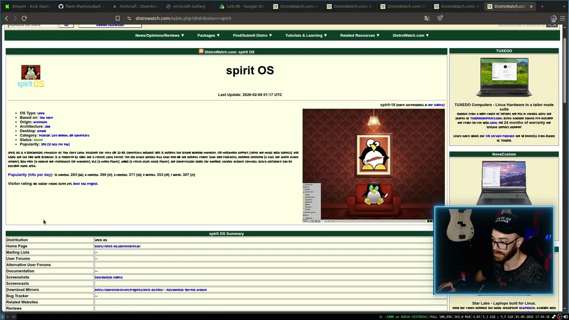Screen dimensions: 569x320
Task: Open the Tiny Core based-on link
Action: pyautogui.click(x=46, y=118)
